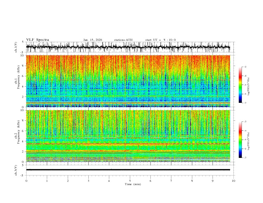Click the 'VLF Spectra' title text

(x=38, y=40)
